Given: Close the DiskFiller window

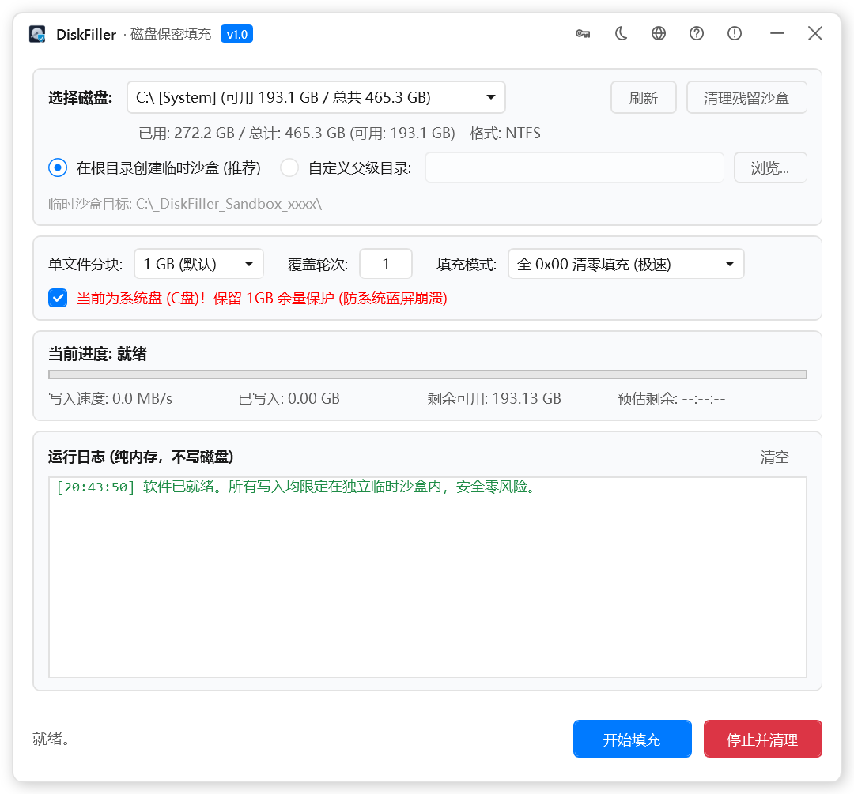Looking at the screenshot, I should pyautogui.click(x=814, y=34).
